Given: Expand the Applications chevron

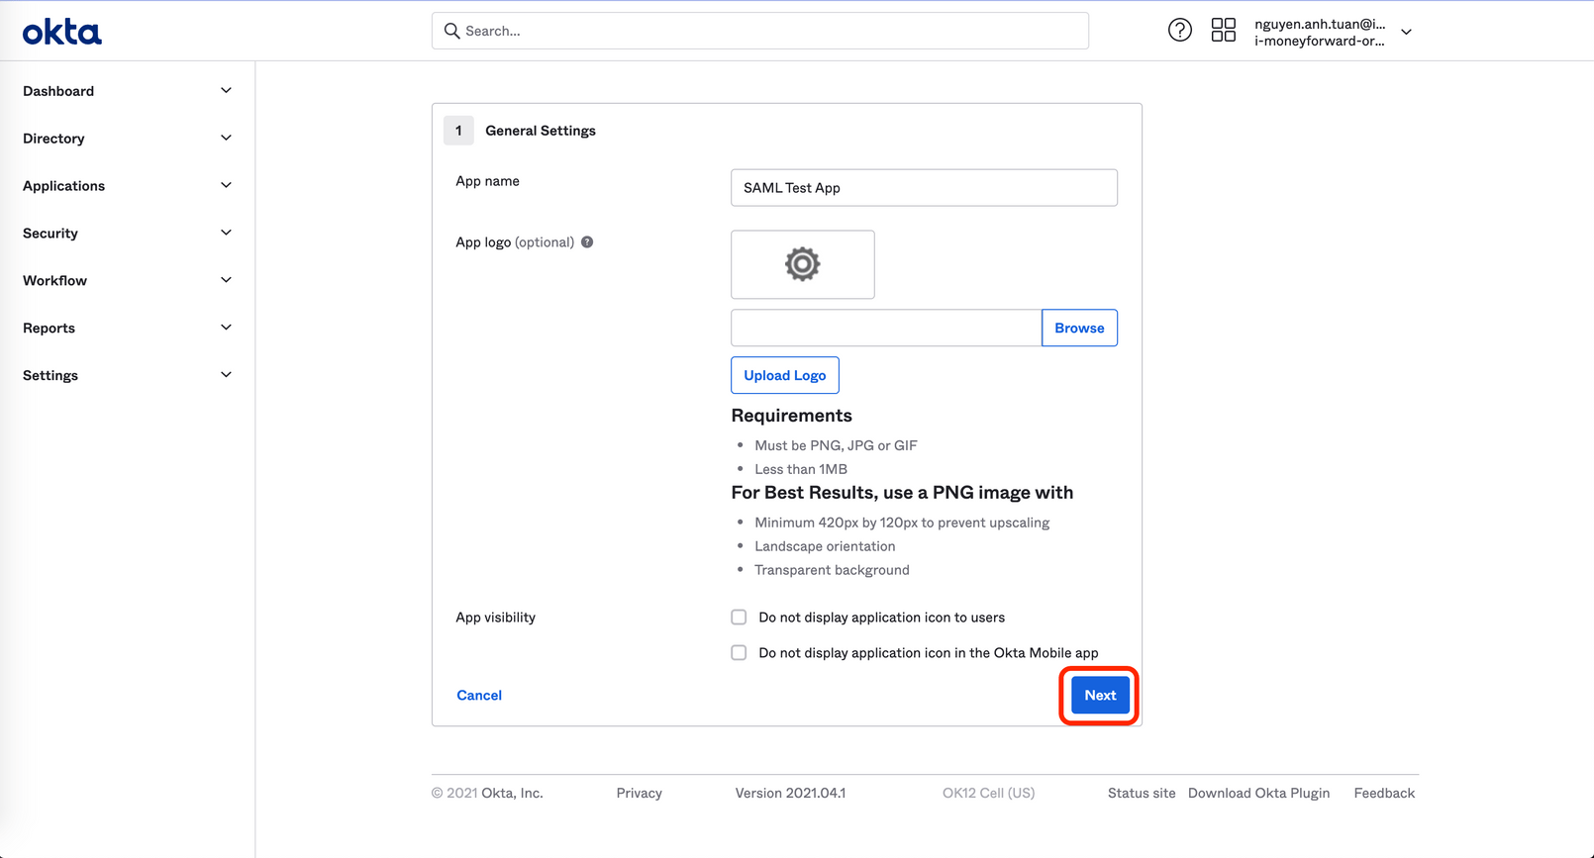Looking at the screenshot, I should point(226,186).
